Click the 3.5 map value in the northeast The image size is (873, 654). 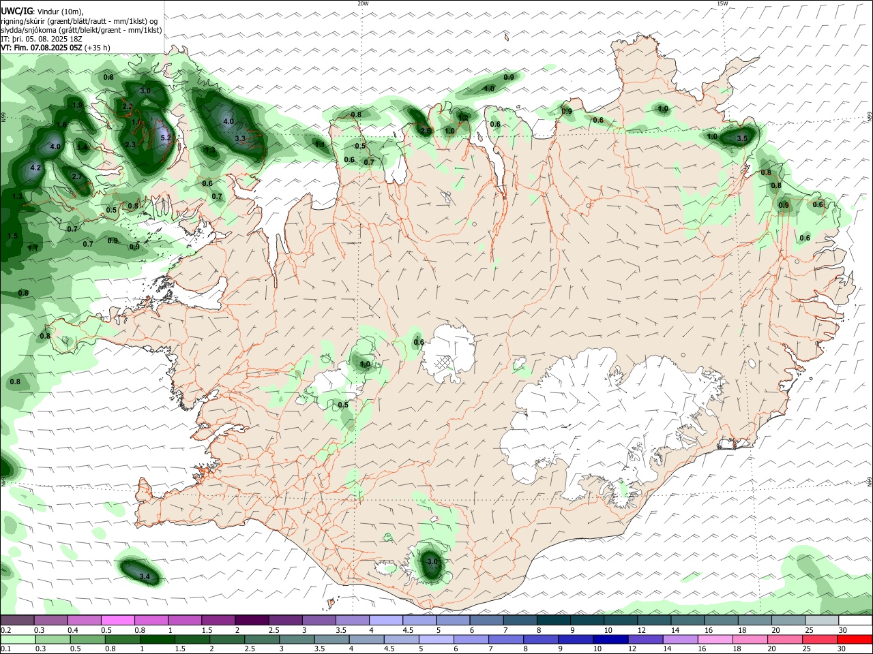743,138
